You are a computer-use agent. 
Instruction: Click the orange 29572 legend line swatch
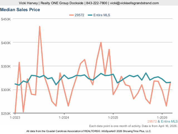coord(71,15)
